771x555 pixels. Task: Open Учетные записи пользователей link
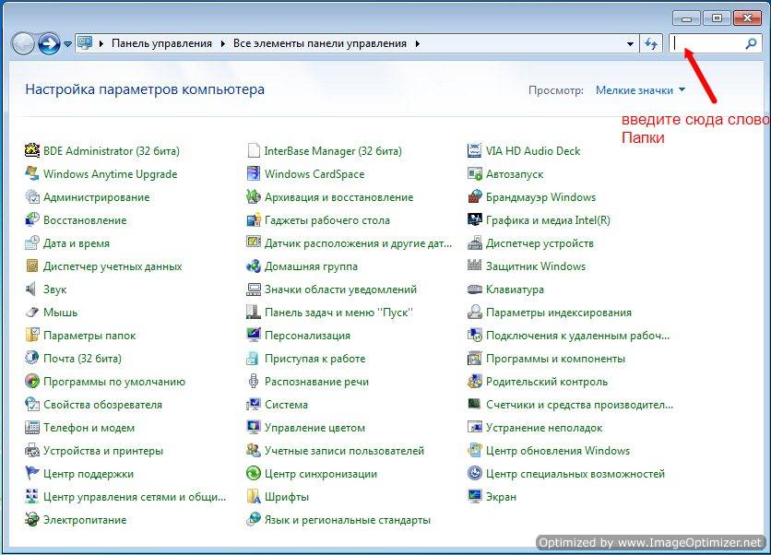[344, 451]
